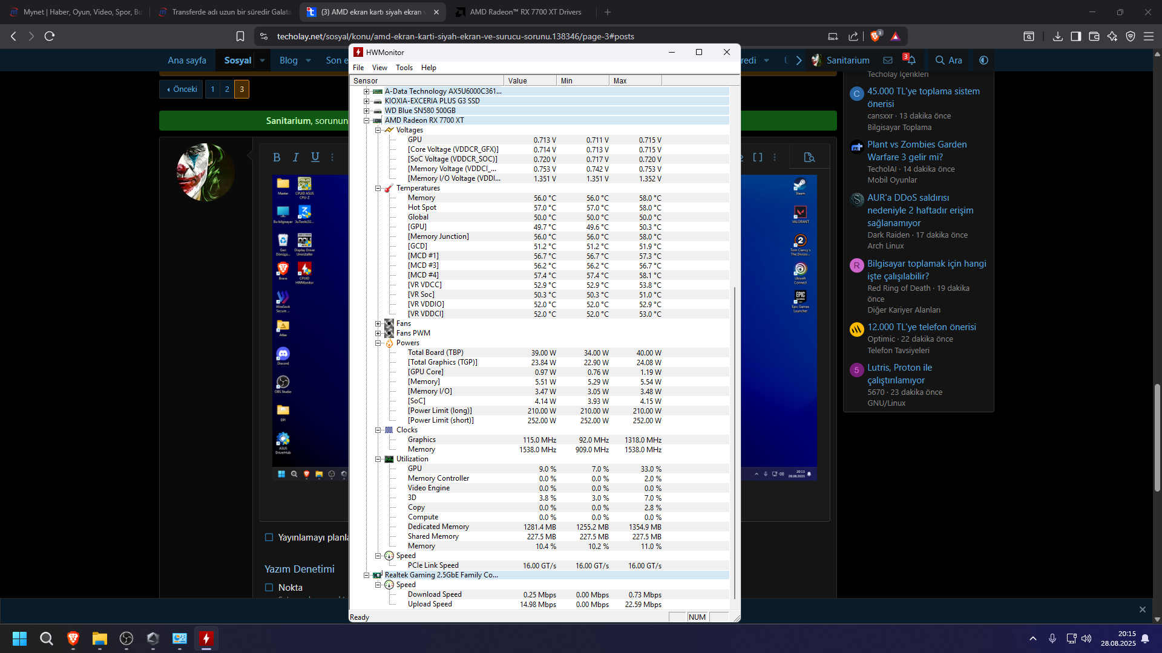The height and width of the screenshot is (653, 1162).
Task: Open the inbox envelope icon
Action: pyautogui.click(x=888, y=60)
